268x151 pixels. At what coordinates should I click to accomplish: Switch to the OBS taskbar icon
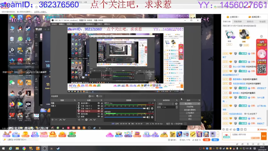(45, 148)
